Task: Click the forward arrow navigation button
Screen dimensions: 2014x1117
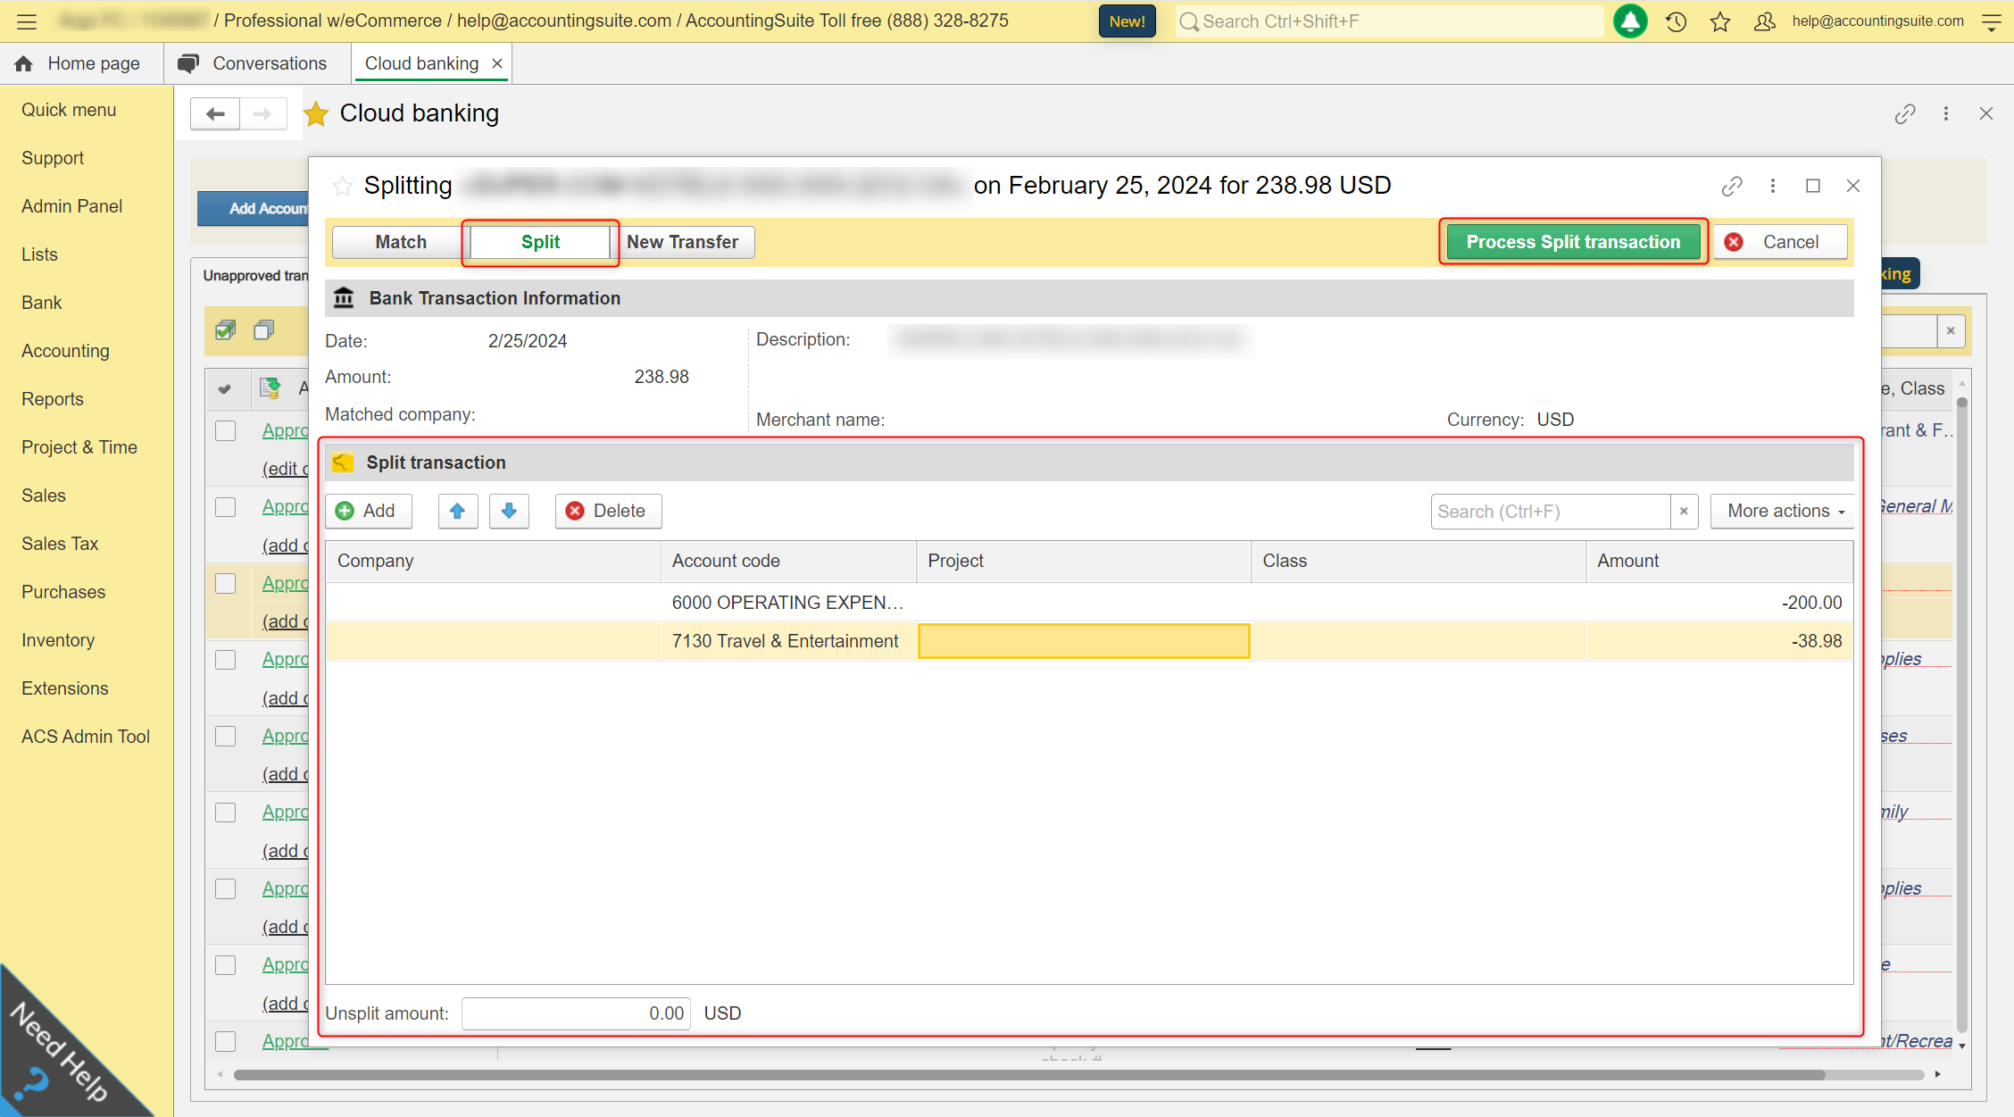Action: coord(262,113)
